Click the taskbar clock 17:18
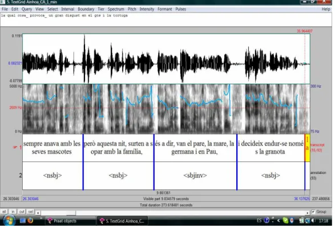The height and width of the screenshot is (227, 335). 324,221
